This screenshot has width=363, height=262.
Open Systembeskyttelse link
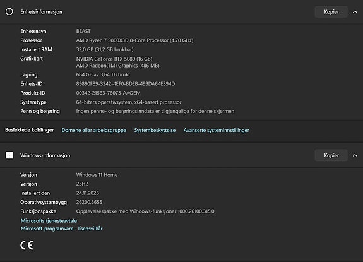click(155, 130)
